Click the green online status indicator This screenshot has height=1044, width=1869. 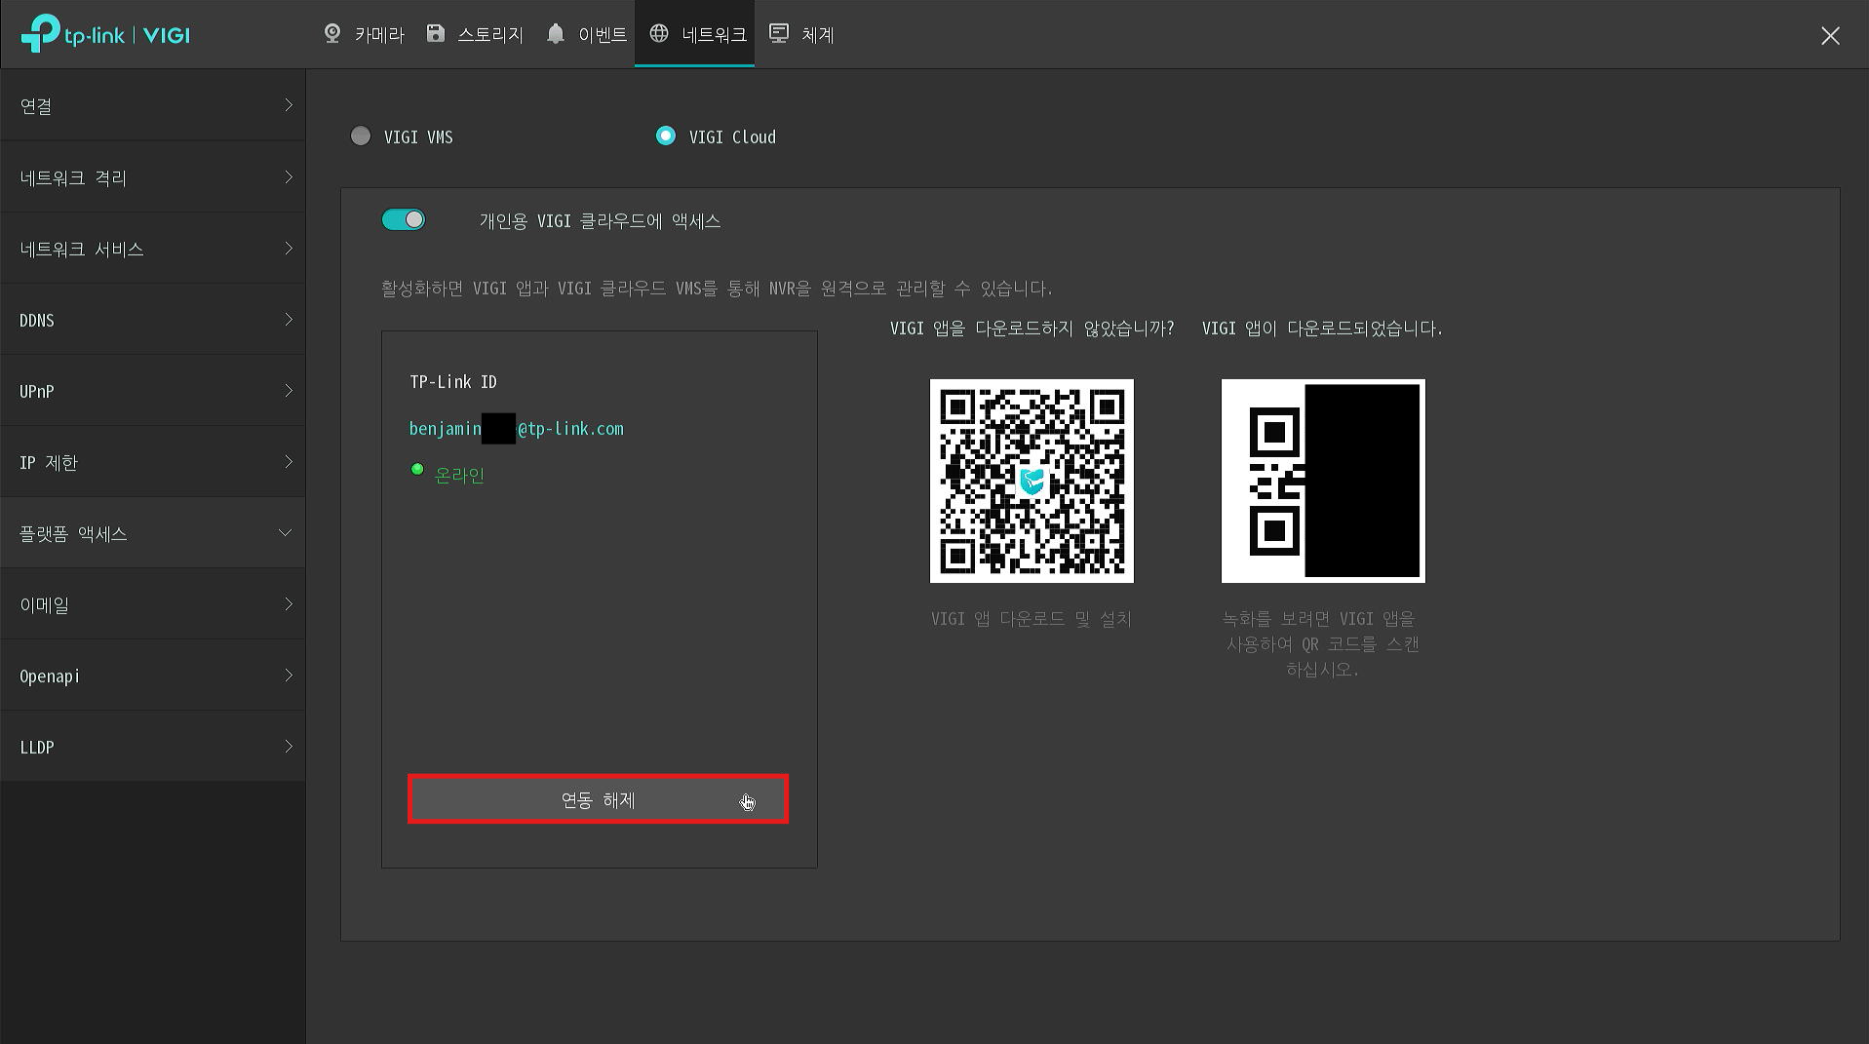coord(417,470)
